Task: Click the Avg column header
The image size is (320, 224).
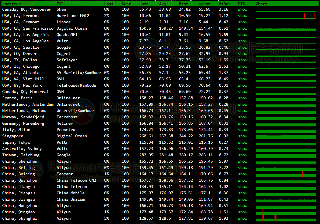Action: coord(163,4)
